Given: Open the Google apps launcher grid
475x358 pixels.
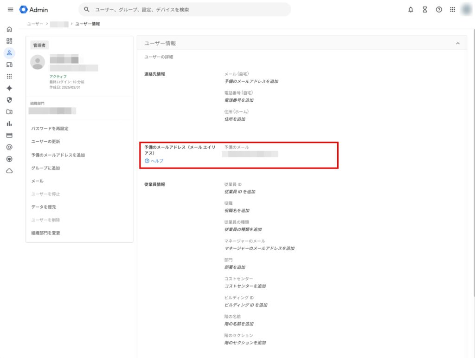Looking at the screenshot, I should pos(452,9).
